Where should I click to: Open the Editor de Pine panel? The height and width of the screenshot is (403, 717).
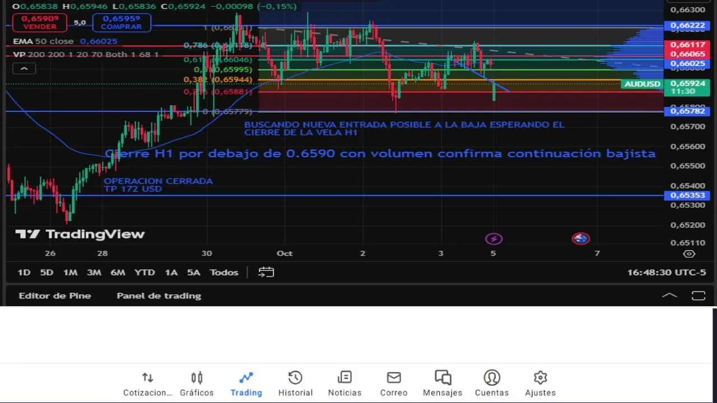tap(55, 296)
